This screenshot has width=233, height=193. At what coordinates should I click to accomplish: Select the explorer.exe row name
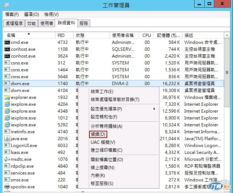(24, 97)
